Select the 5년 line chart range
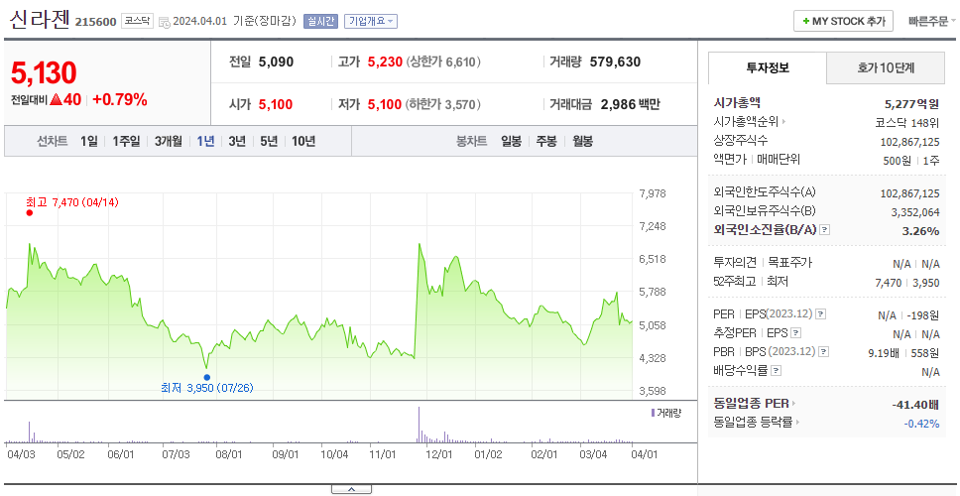The image size is (960, 496). point(269,142)
